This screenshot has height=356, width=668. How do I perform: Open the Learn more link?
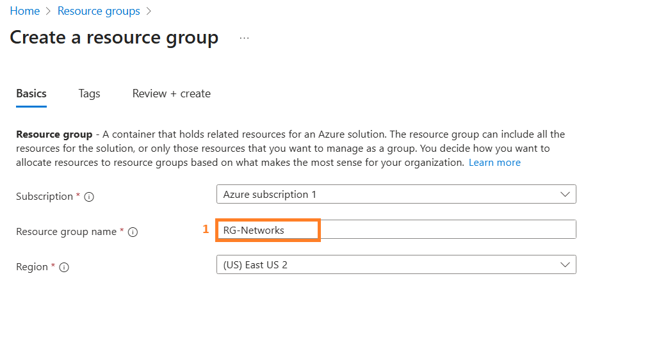(x=494, y=163)
